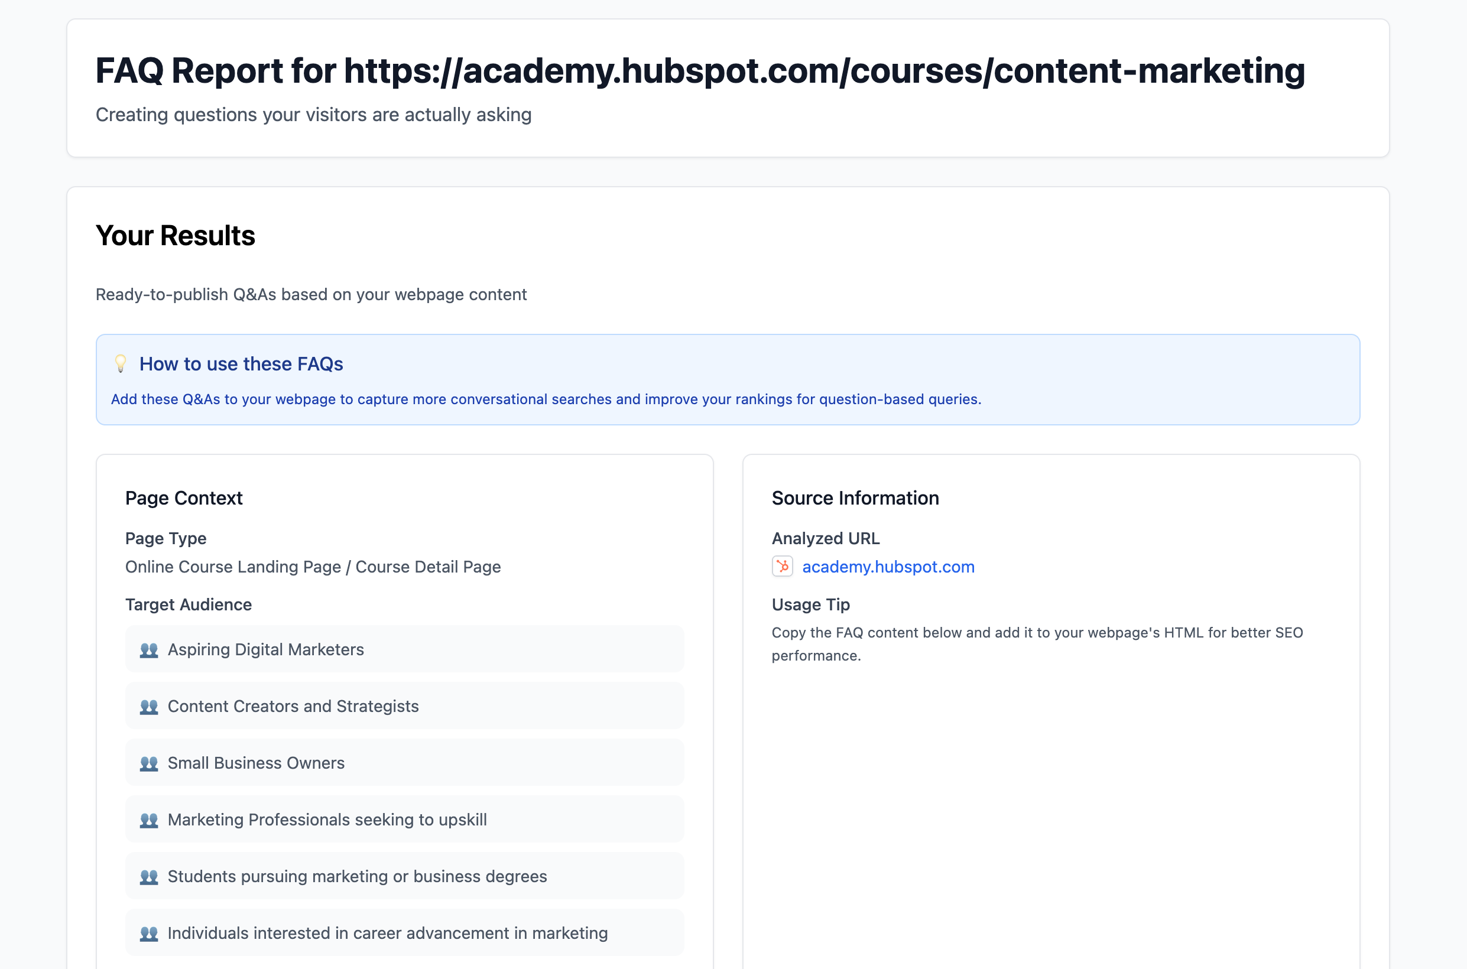
Task: Click the 'Copy the FAQ content below' tip text
Action: (1037, 644)
